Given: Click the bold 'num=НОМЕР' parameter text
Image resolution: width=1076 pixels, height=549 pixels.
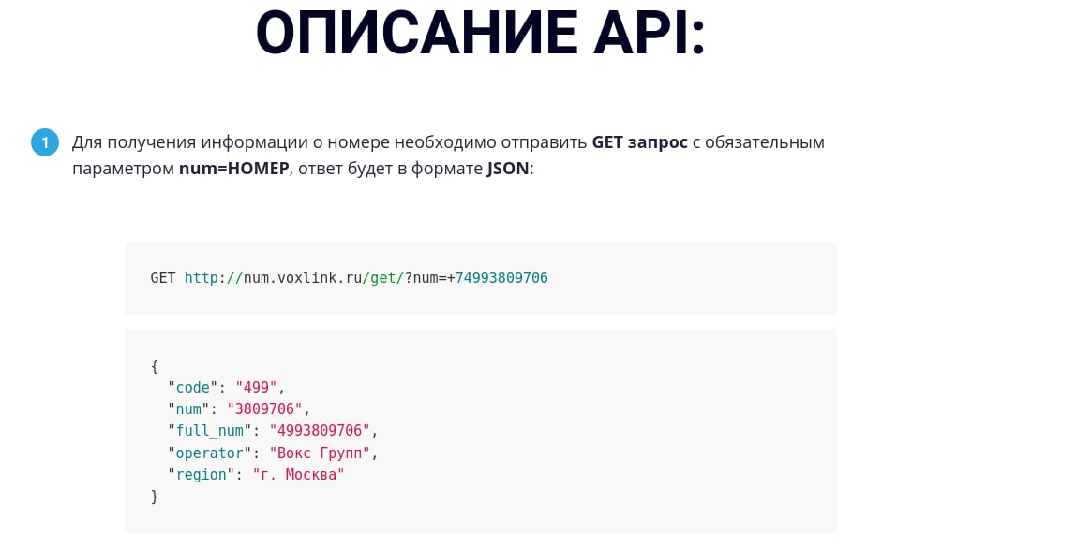Looking at the screenshot, I should [234, 168].
